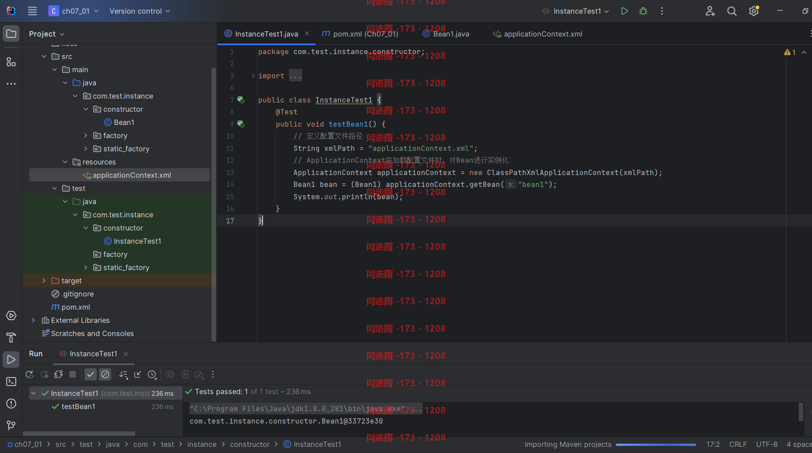Open Search Everywhere magnifier
812x453 pixels.
click(732, 11)
